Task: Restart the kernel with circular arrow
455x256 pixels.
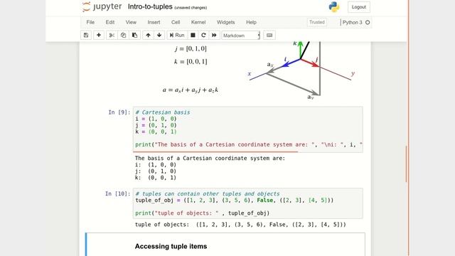Action: click(203, 35)
